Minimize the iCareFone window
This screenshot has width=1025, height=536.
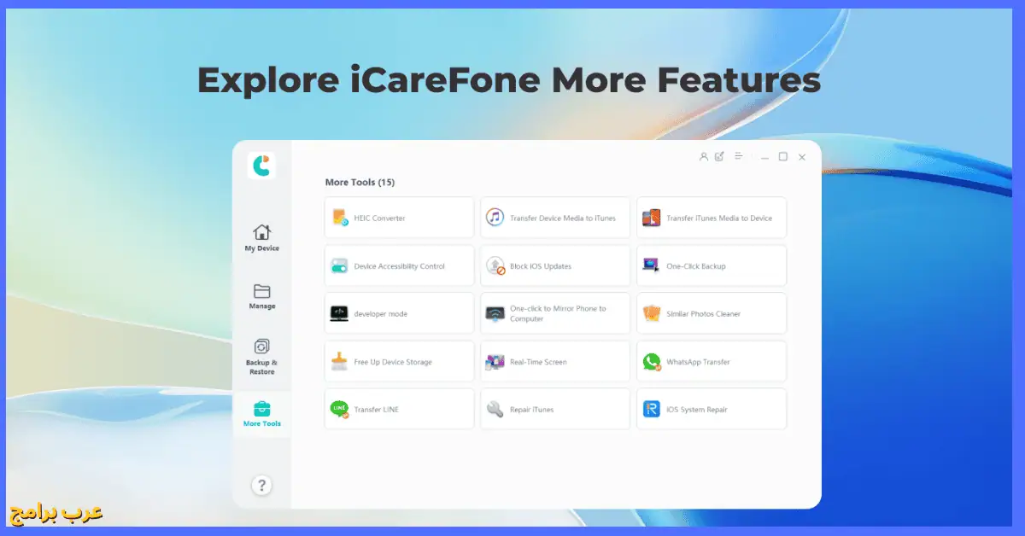764,157
